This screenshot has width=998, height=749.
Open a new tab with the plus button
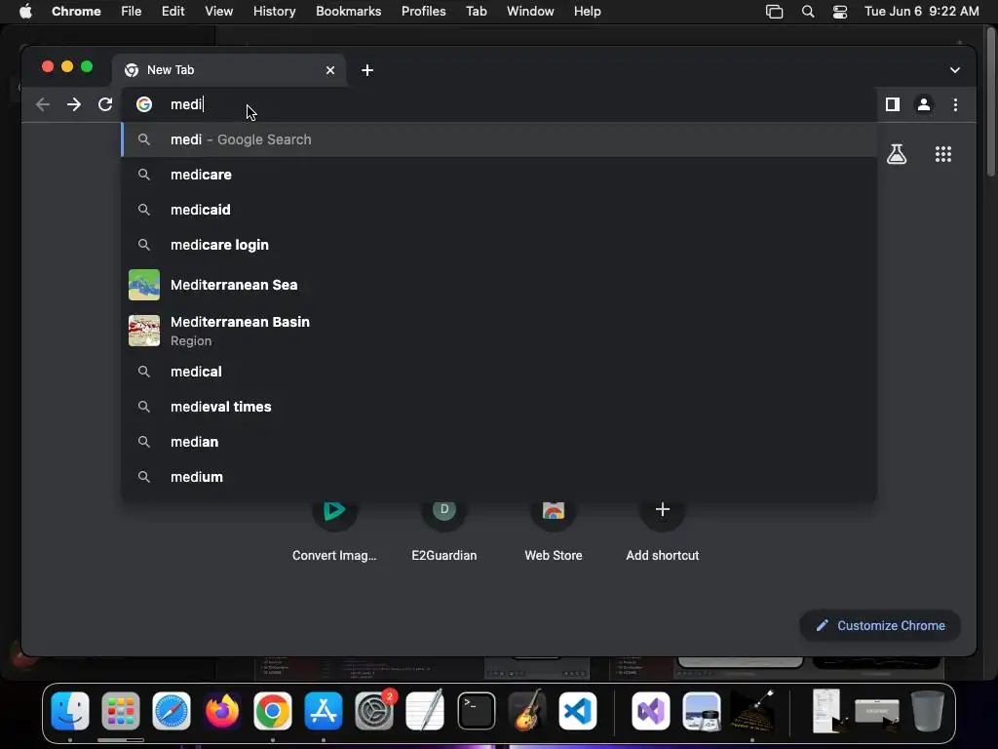[366, 70]
